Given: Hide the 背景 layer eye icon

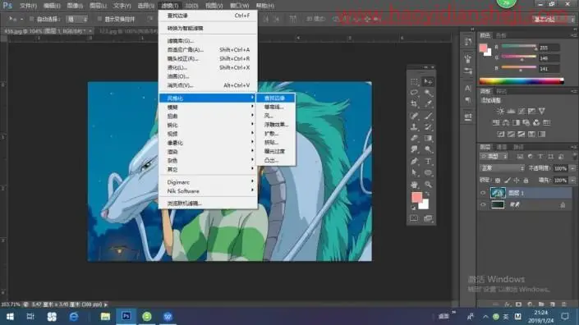Looking at the screenshot, I should pyautogui.click(x=483, y=204).
